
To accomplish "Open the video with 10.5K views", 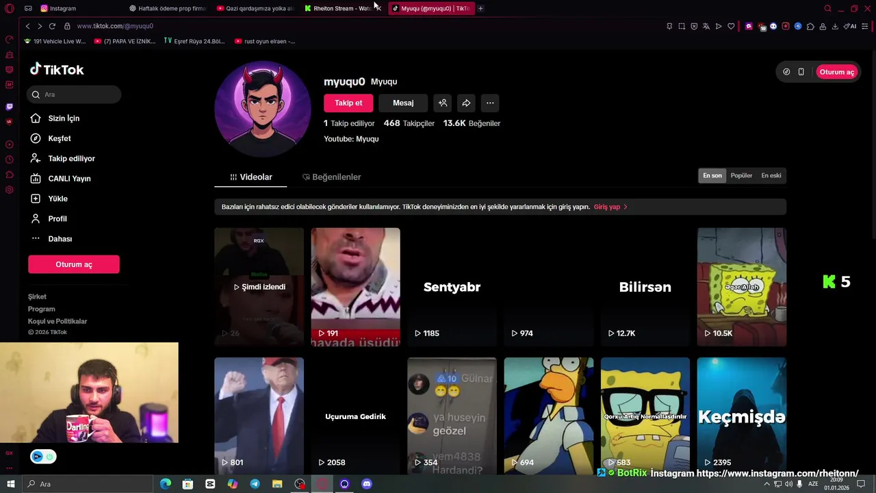I will point(742,287).
